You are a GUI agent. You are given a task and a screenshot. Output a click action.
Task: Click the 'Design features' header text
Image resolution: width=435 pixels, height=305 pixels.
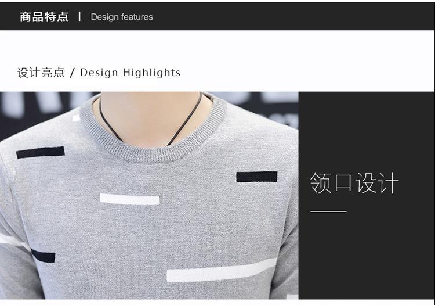click(122, 17)
